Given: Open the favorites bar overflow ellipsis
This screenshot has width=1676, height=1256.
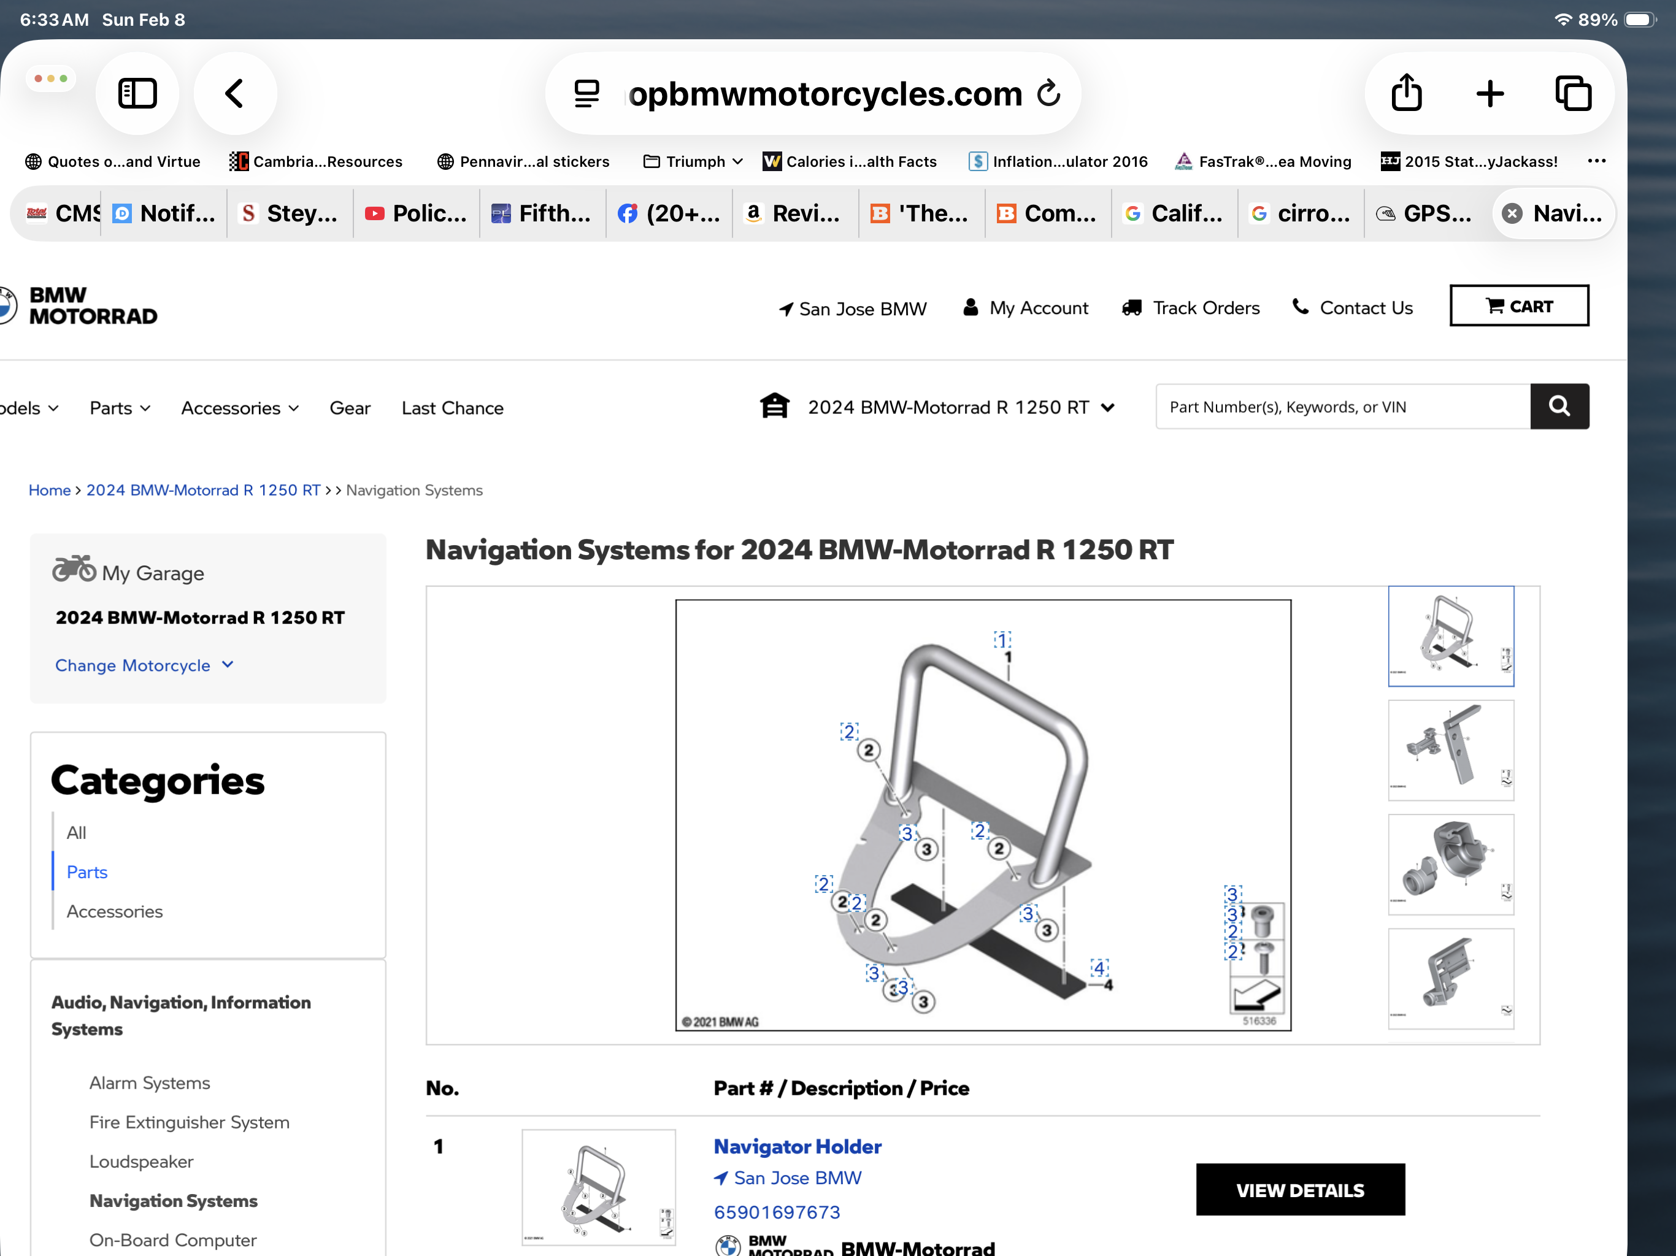Looking at the screenshot, I should pos(1596,161).
